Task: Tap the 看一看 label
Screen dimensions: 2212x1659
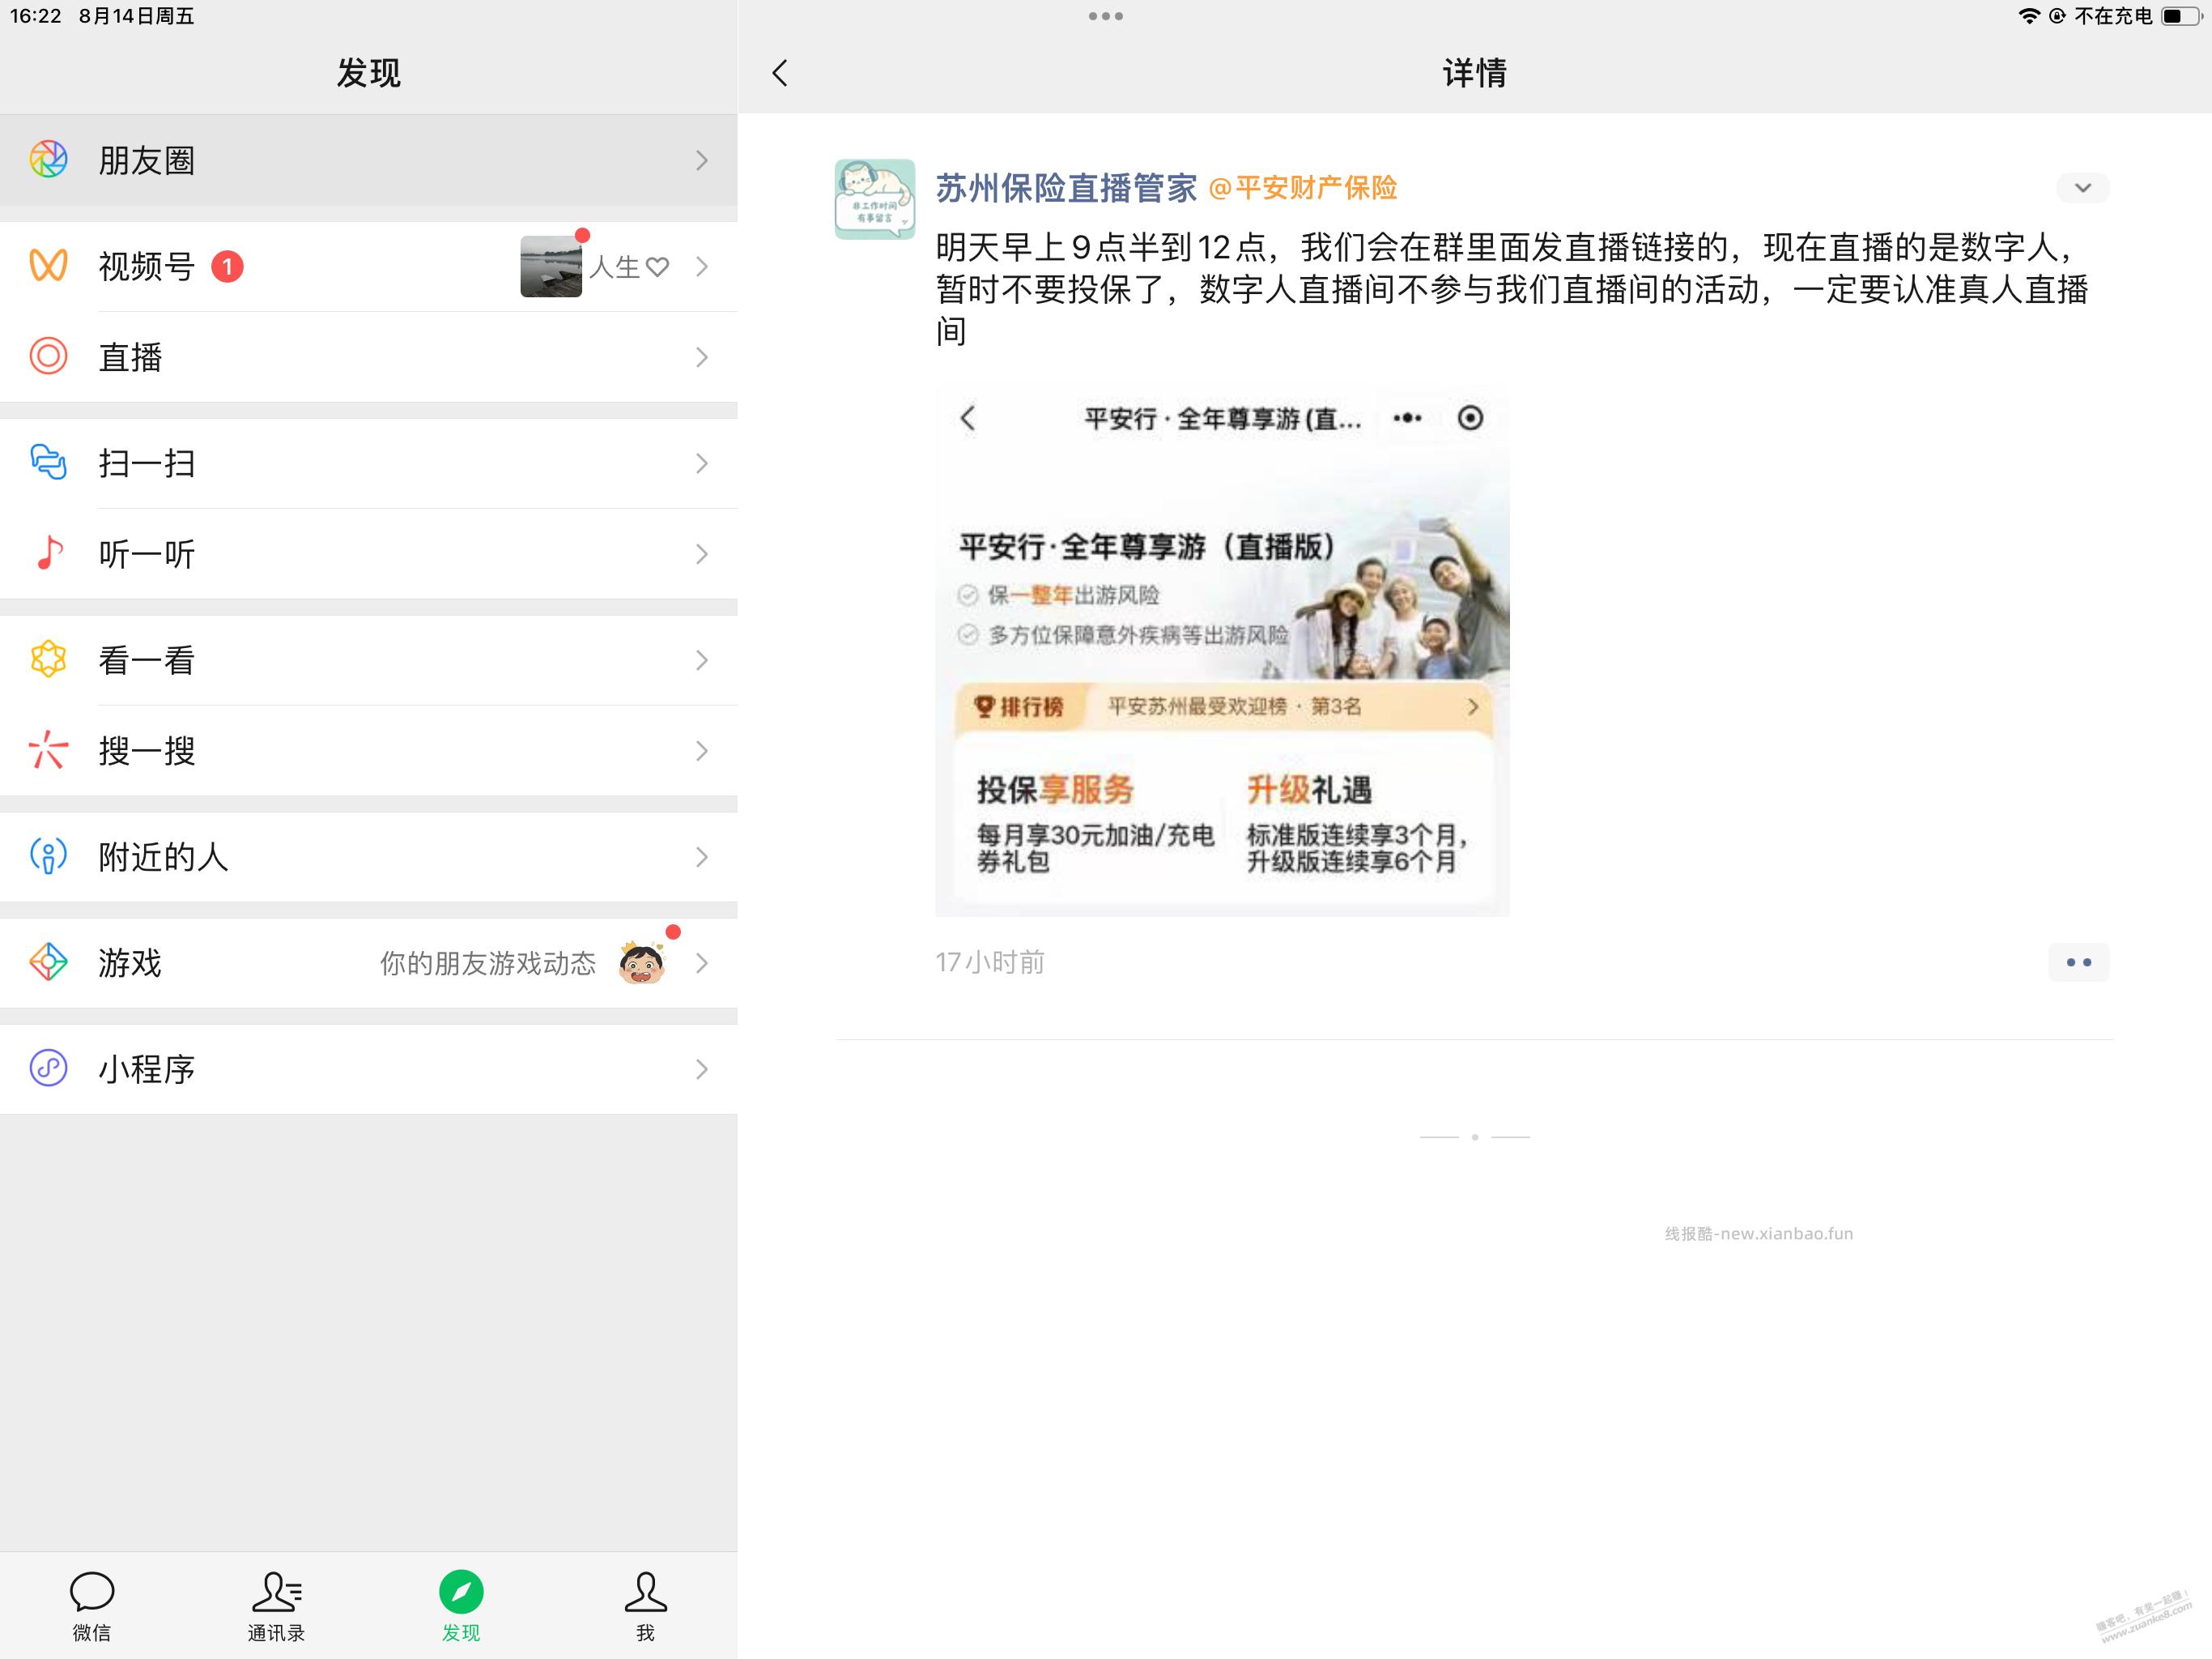Action: [x=147, y=660]
